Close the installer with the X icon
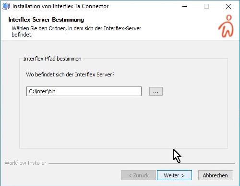Screen dimensions: 240x186 [228, 6]
